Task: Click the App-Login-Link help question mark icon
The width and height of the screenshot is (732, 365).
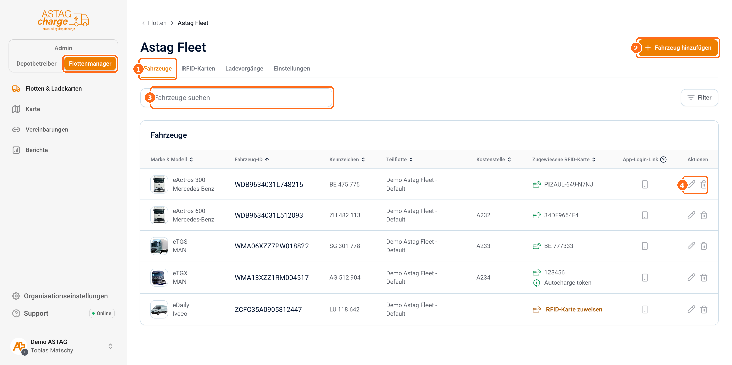Action: coord(664,159)
